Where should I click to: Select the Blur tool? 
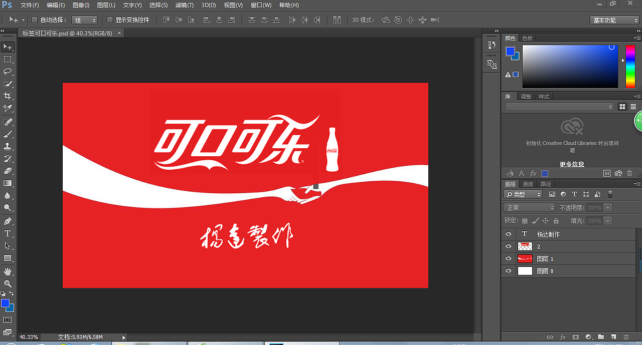8,195
